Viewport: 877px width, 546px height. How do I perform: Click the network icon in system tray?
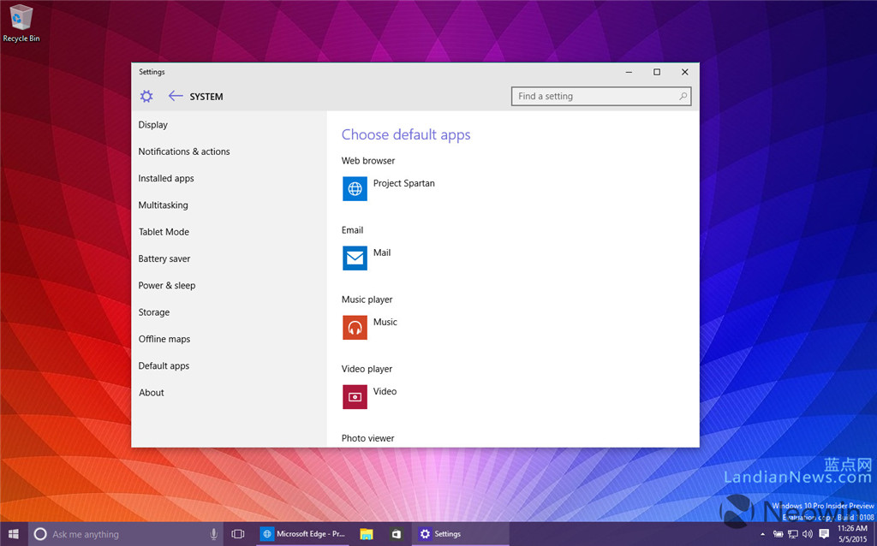(792, 533)
